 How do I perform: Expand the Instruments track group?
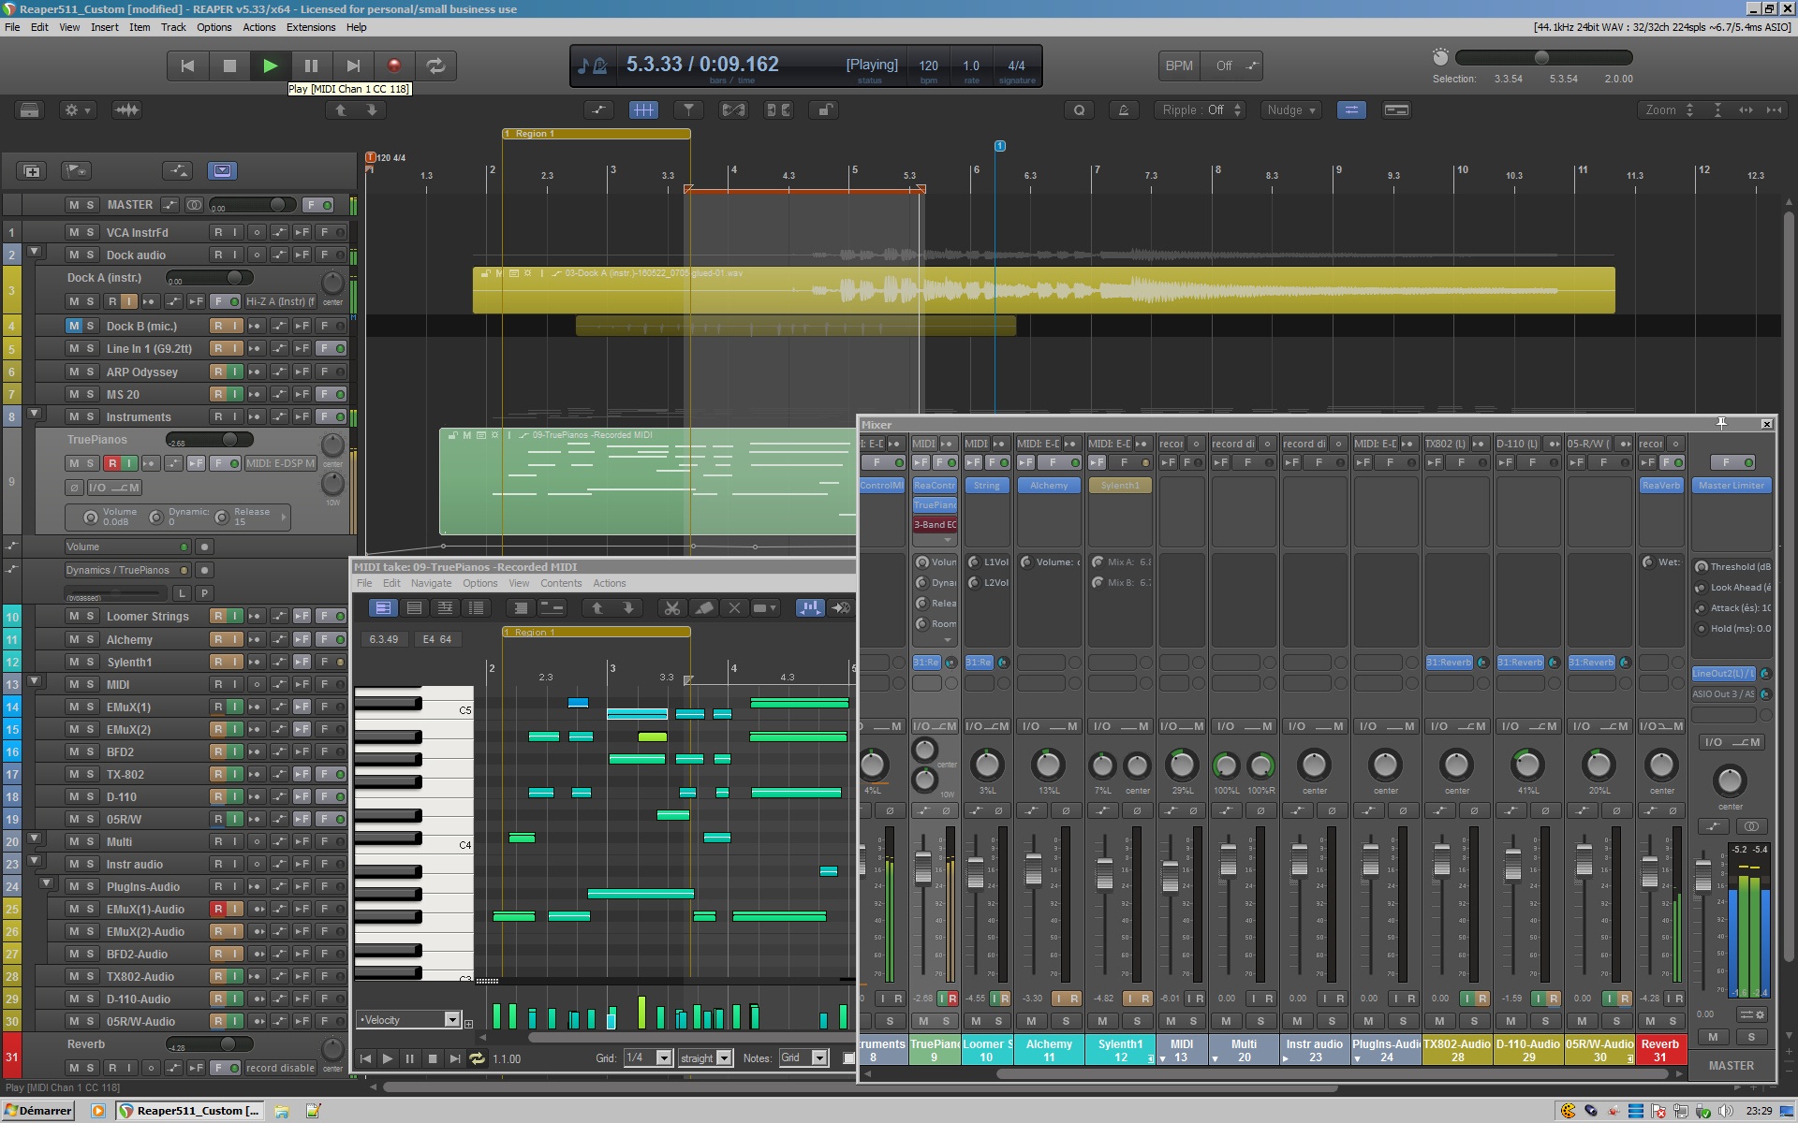pyautogui.click(x=33, y=416)
